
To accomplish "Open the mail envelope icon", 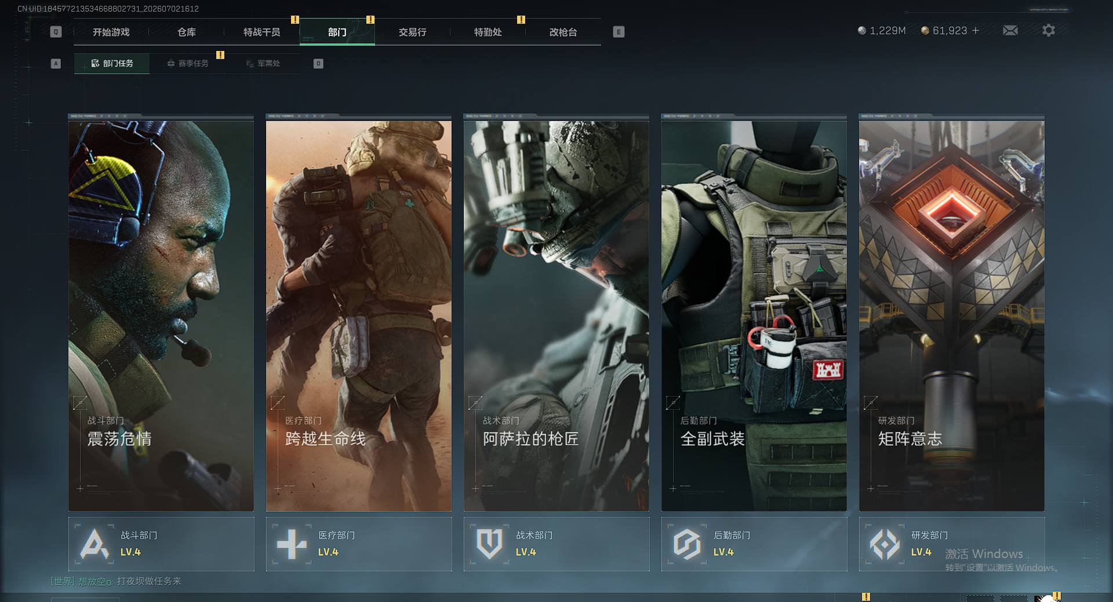I will click(x=1010, y=30).
